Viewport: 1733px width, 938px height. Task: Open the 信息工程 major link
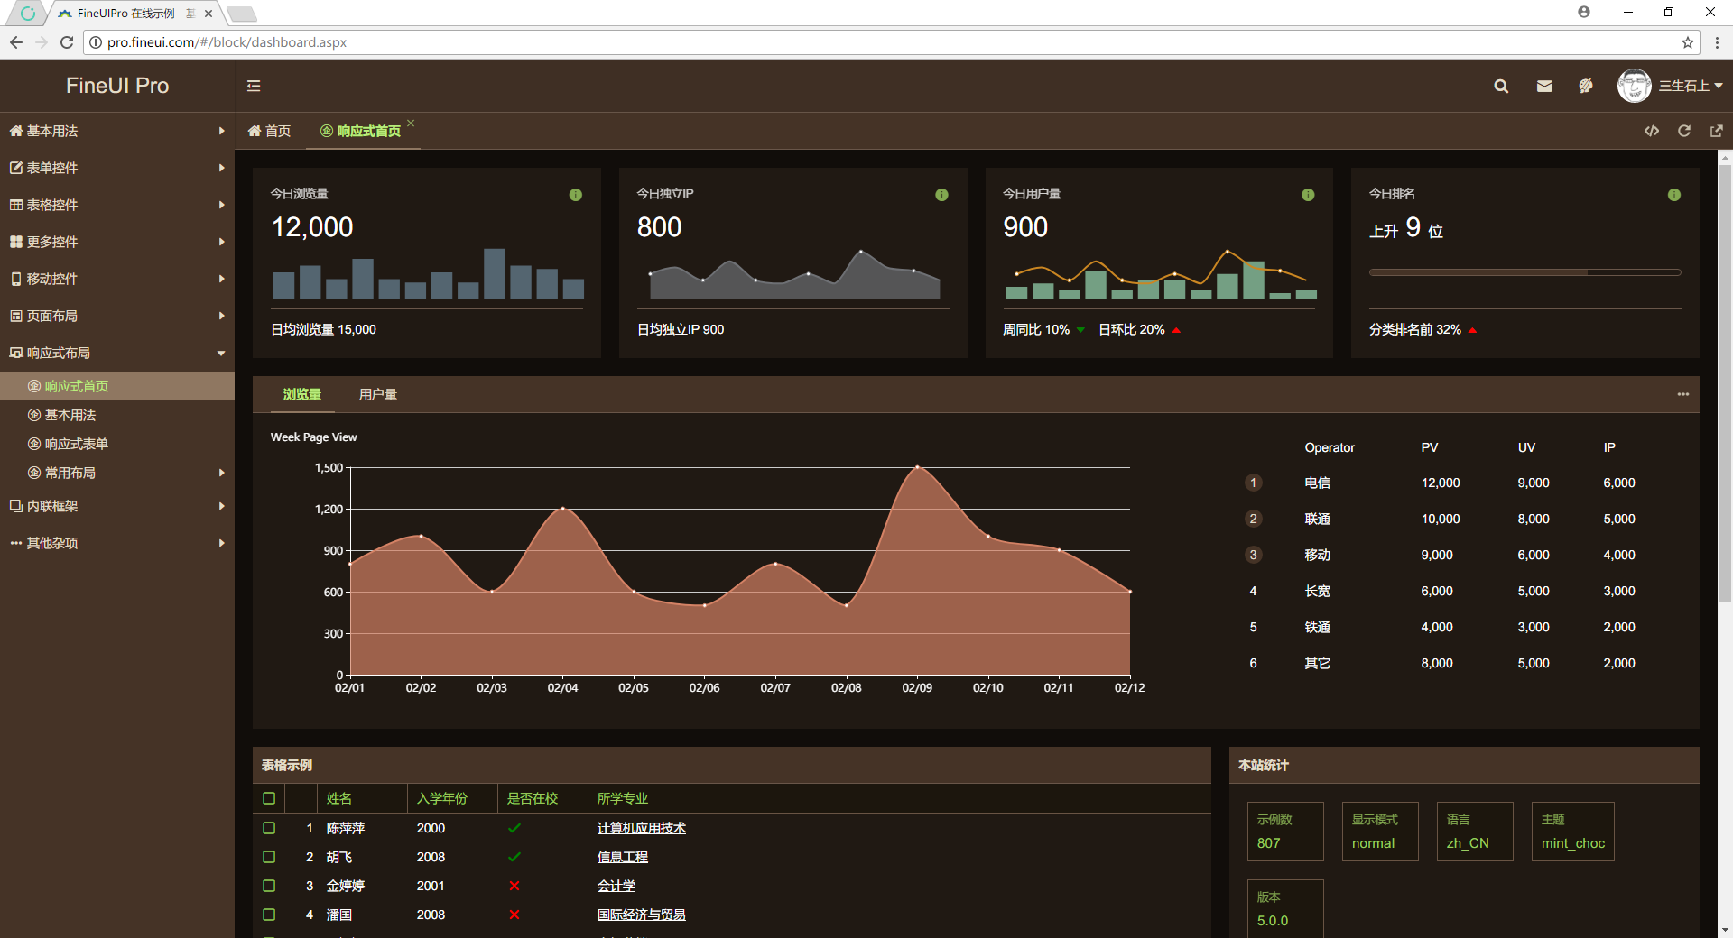[623, 857]
